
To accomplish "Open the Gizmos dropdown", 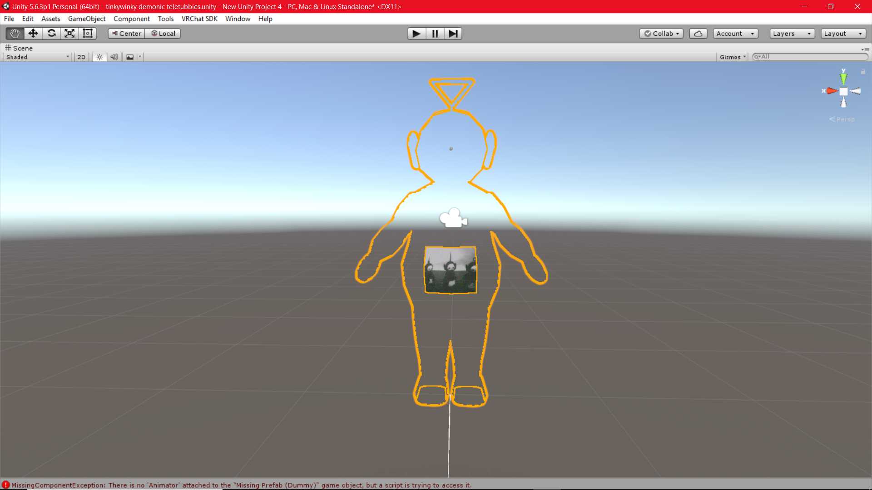I will click(x=733, y=57).
